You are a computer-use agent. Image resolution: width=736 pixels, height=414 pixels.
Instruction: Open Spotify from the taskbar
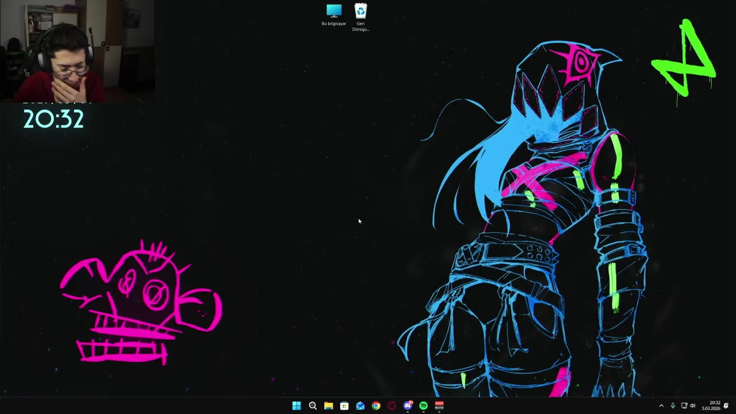tap(424, 406)
